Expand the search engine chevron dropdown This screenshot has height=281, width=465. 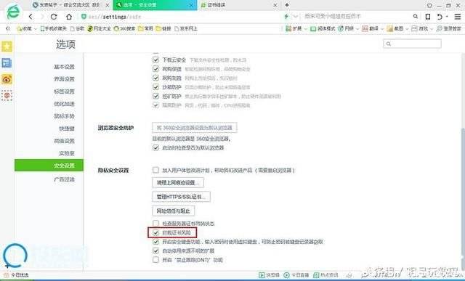pos(296,17)
